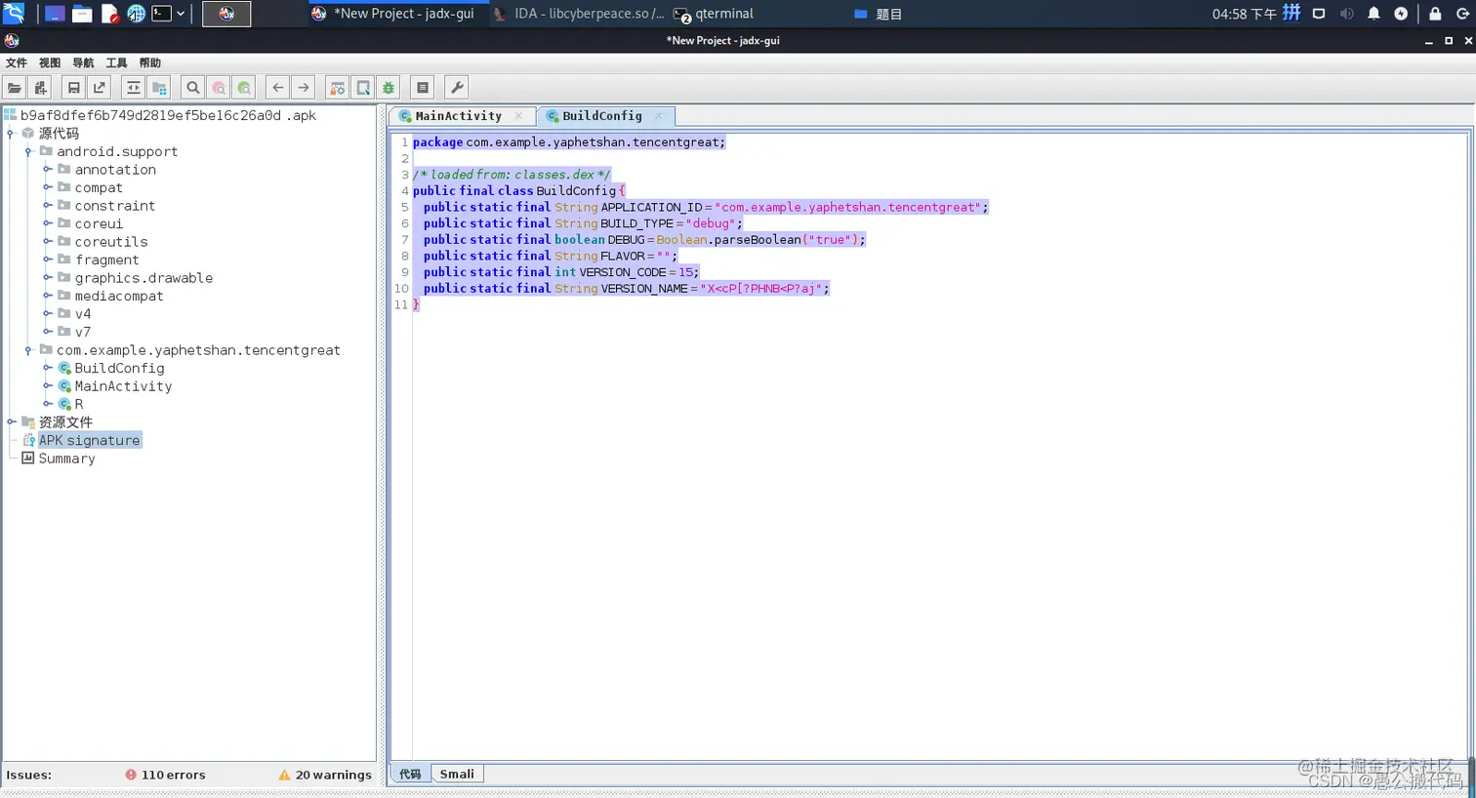1476x798 pixels.
Task: Open the 视图 menu
Action: click(x=50, y=62)
